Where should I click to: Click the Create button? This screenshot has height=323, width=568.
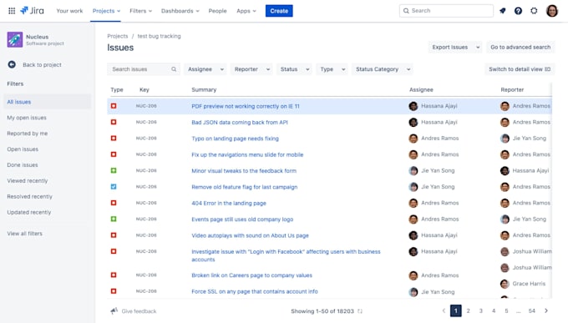[x=279, y=11]
